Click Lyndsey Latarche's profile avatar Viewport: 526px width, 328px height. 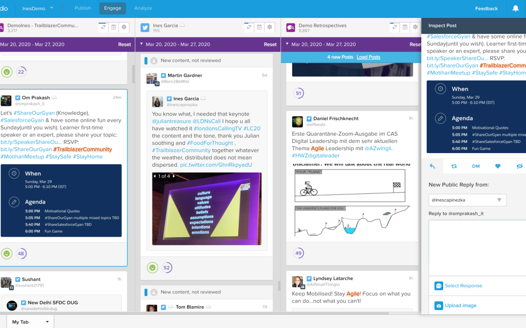(x=297, y=282)
